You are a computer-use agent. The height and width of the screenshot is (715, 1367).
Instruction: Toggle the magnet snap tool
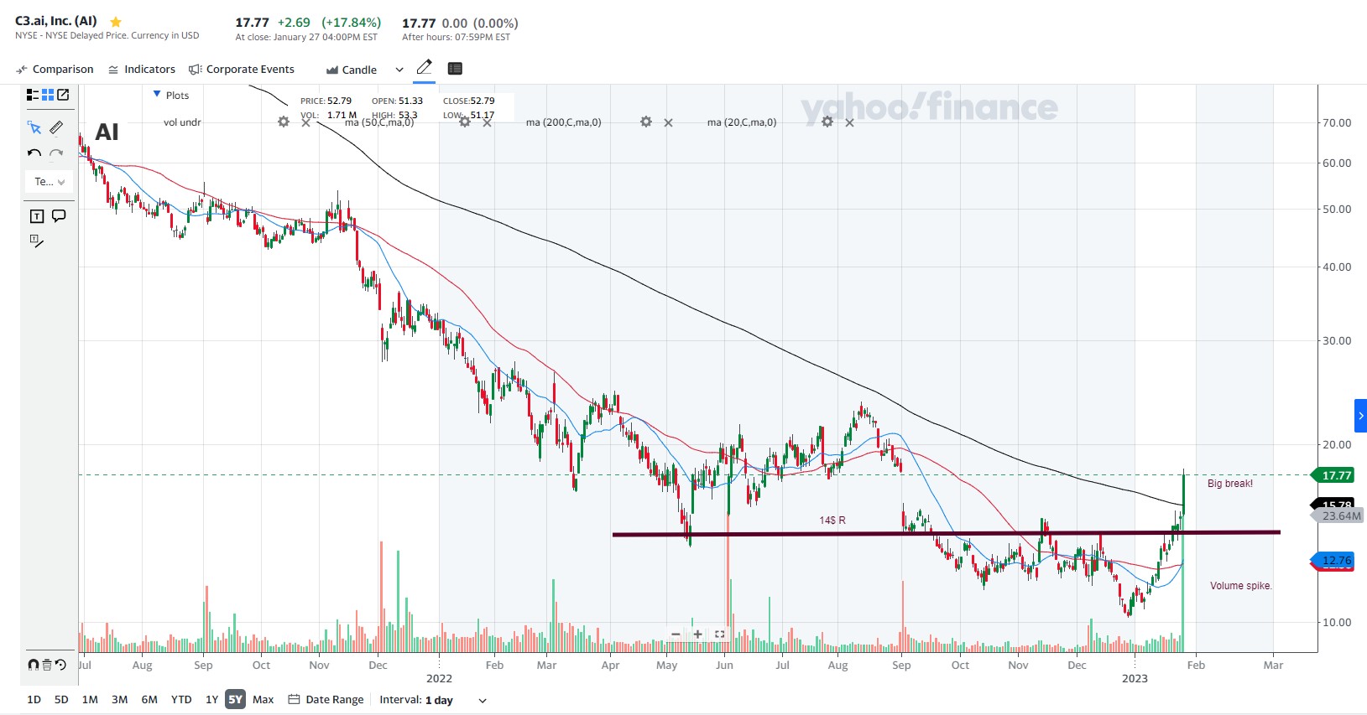pyautogui.click(x=34, y=665)
